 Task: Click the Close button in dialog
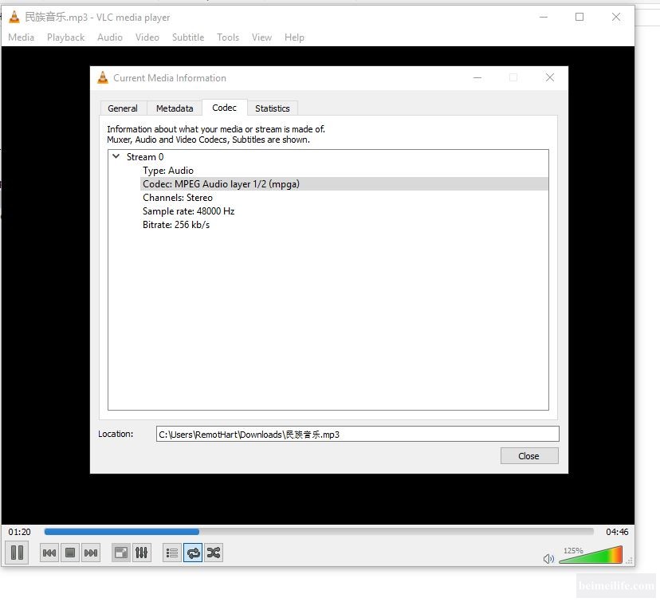529,456
